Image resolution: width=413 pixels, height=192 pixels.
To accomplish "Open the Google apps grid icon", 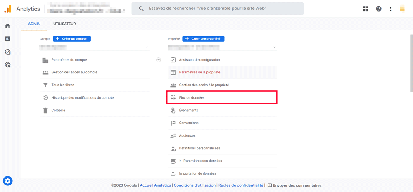I will click(366, 9).
